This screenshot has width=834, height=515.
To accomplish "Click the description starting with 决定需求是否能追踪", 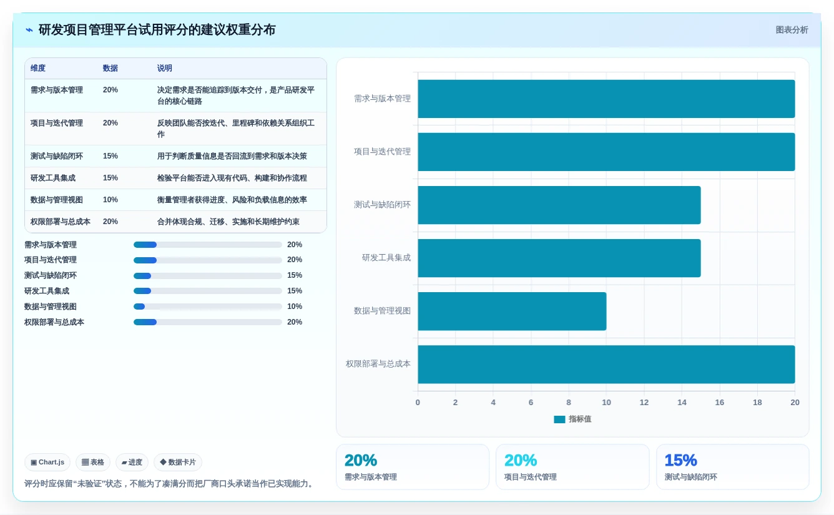I will coord(236,96).
